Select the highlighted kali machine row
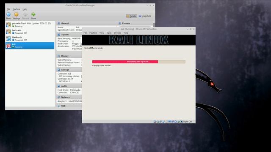The height and width of the screenshot is (152, 271). [30, 46]
